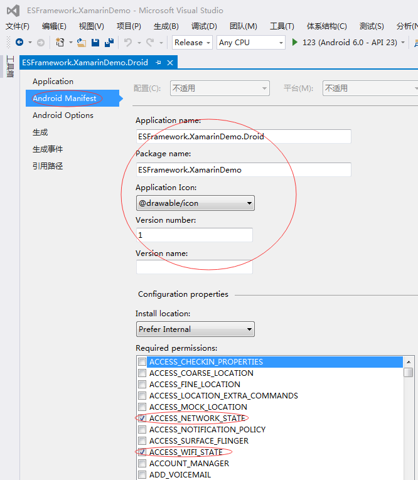The height and width of the screenshot is (480, 418).
Task: Select the Application settings page
Action: click(53, 82)
